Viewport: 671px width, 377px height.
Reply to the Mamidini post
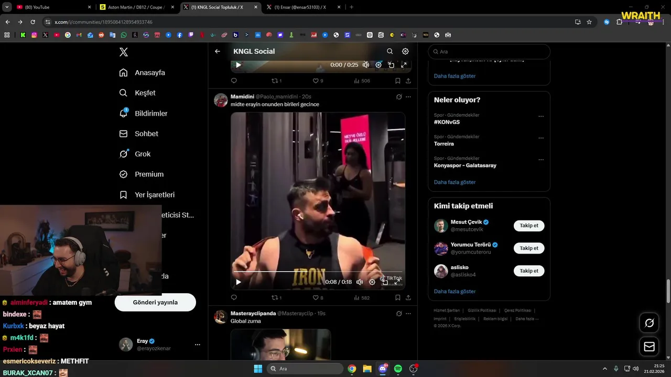(x=234, y=297)
